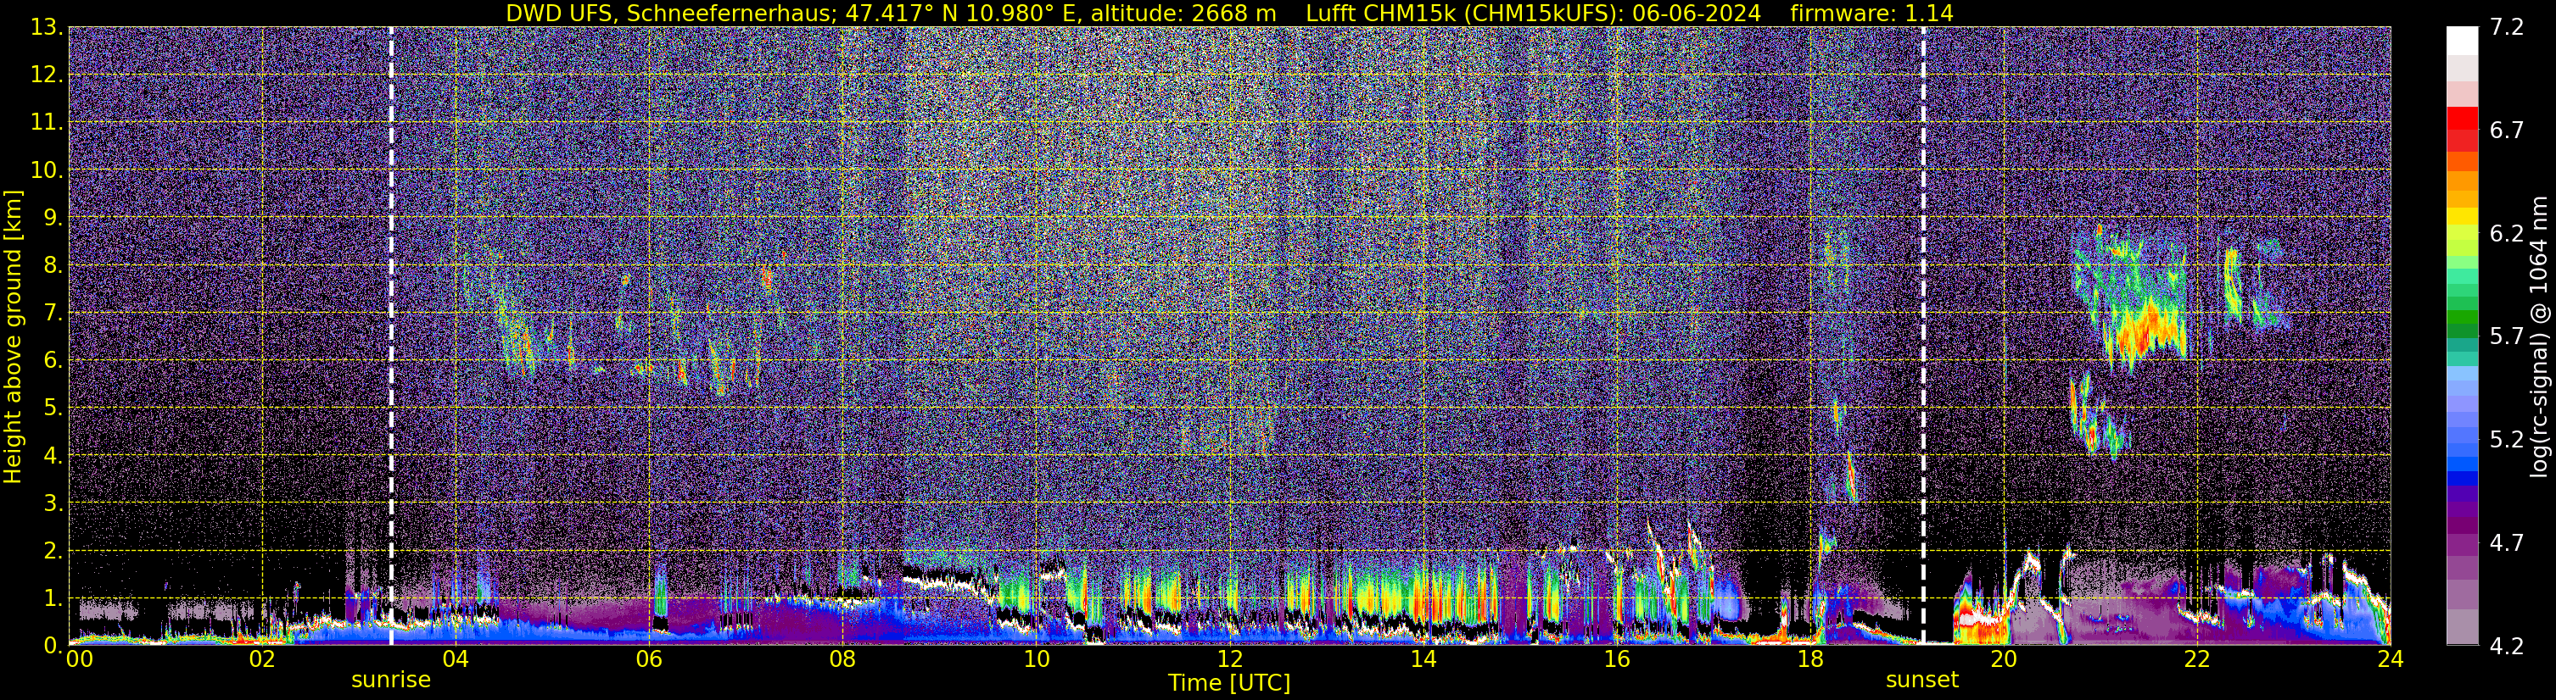Click the height axis tick label 2
The height and width of the screenshot is (700, 2556).
tap(53, 550)
